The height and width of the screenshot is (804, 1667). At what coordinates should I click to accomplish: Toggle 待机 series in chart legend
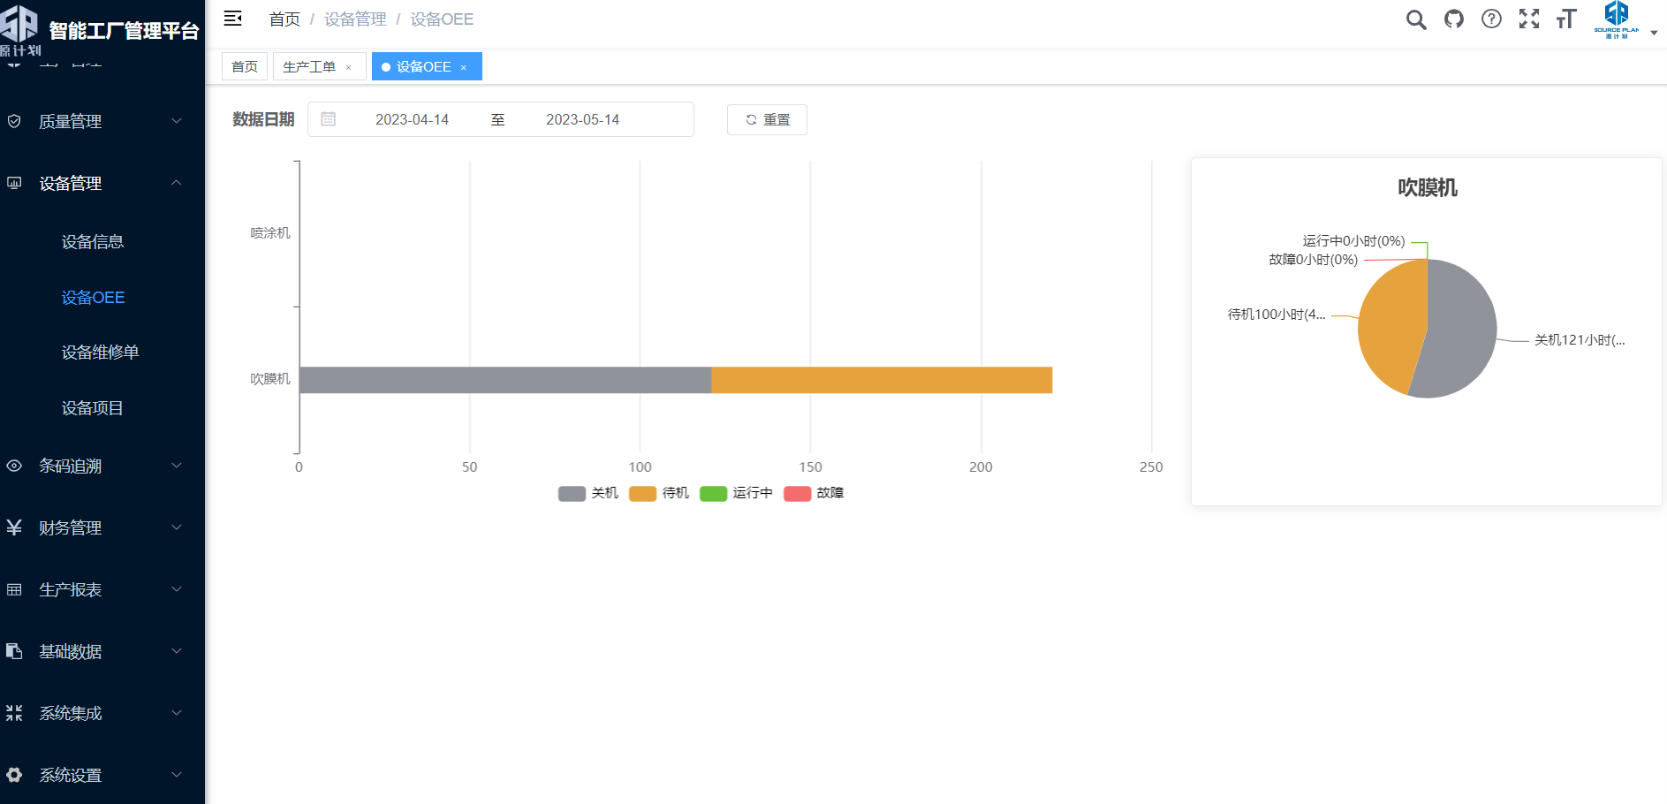pos(659,493)
